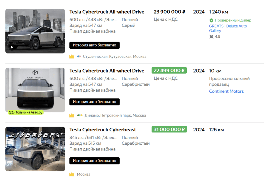Click the green 31 000 000 ₽ price badge
Image resolution: width=272 pixels, height=178 pixels.
click(169, 130)
